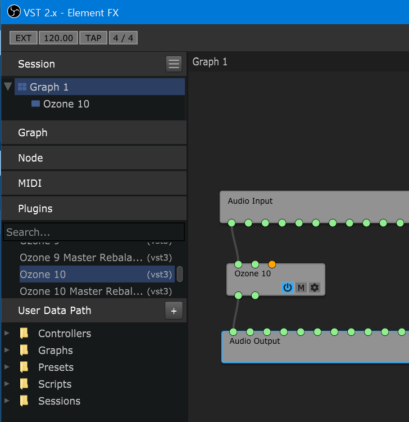This screenshot has height=422, width=409.
Task: Click the Sessions folder icon
Action: click(x=24, y=401)
